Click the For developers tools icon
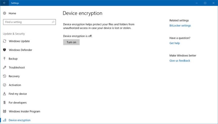 pyautogui.click(x=5, y=103)
